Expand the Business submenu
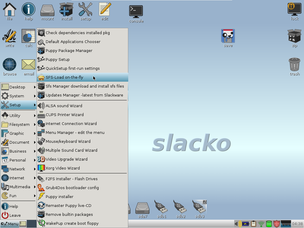This screenshot has width=304, height=228. pyautogui.click(x=19, y=151)
